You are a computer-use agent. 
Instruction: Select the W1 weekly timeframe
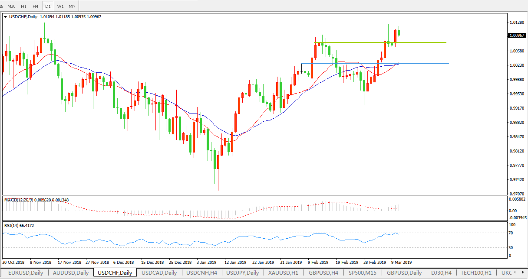[x=60, y=6]
